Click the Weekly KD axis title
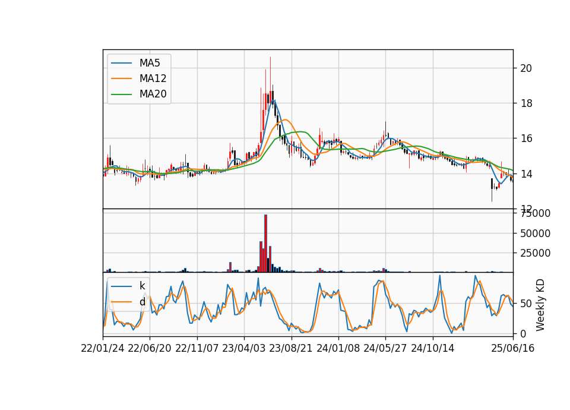 pos(540,305)
